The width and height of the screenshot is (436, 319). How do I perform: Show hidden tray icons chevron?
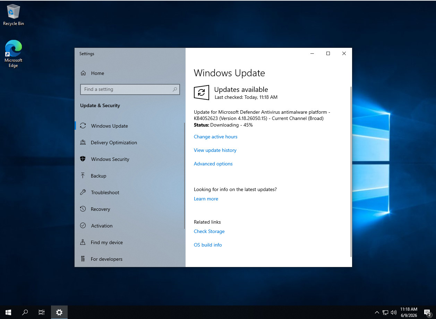click(377, 312)
